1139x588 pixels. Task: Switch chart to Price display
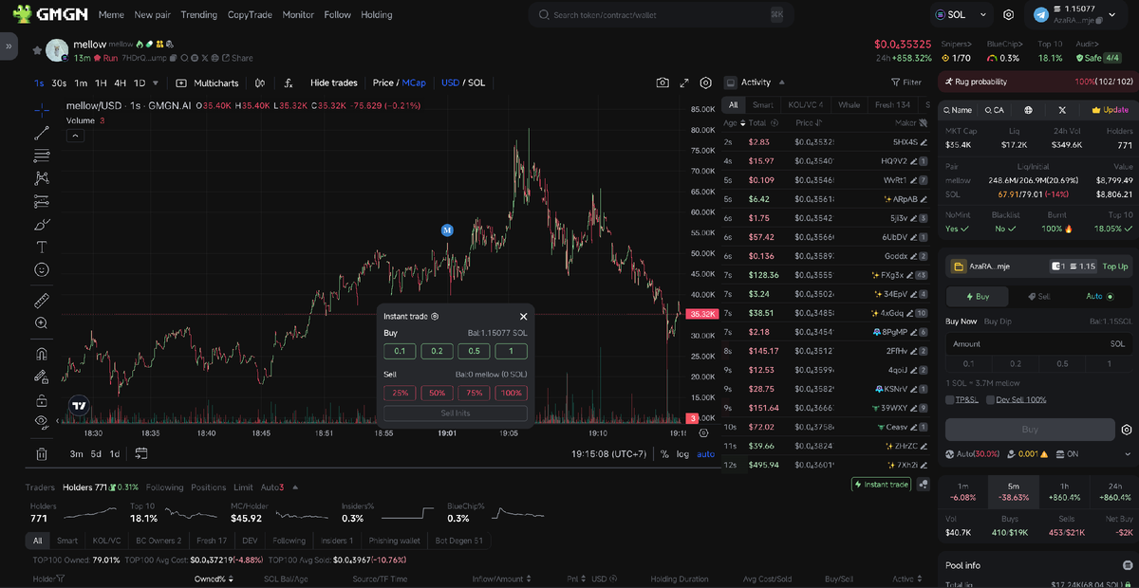(x=383, y=83)
